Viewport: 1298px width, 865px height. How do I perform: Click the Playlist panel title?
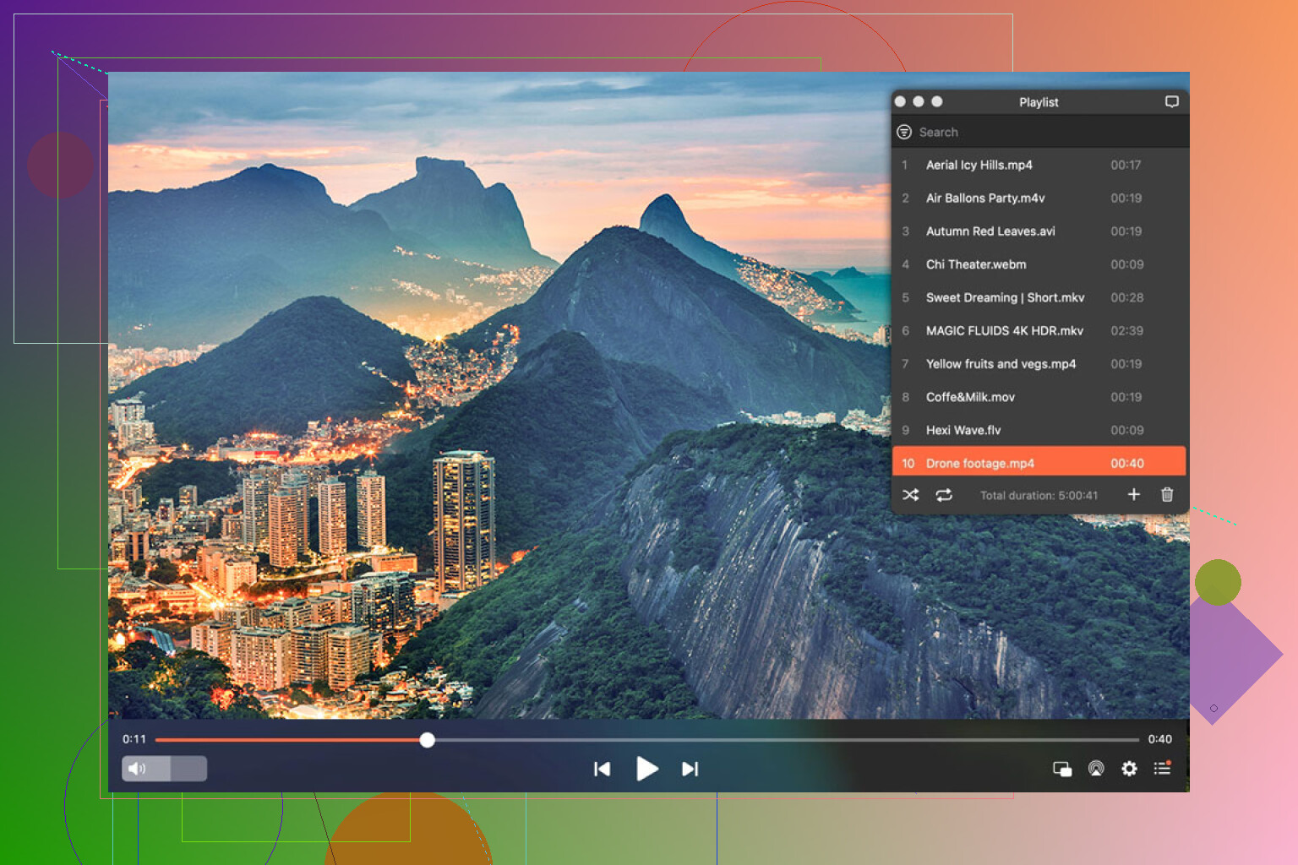[x=1039, y=102]
